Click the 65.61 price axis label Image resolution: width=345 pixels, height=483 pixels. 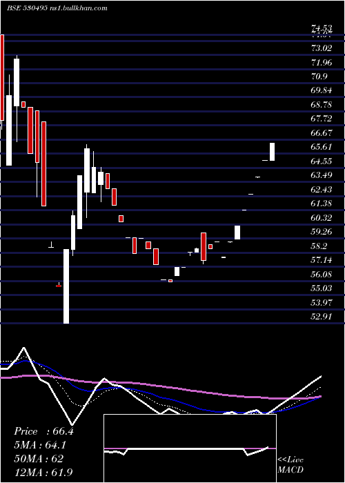click(x=322, y=146)
